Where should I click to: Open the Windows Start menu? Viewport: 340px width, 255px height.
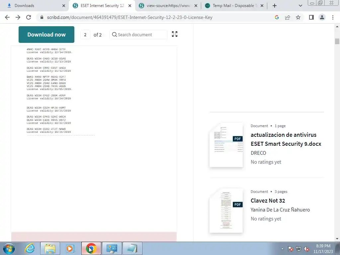[9, 248]
